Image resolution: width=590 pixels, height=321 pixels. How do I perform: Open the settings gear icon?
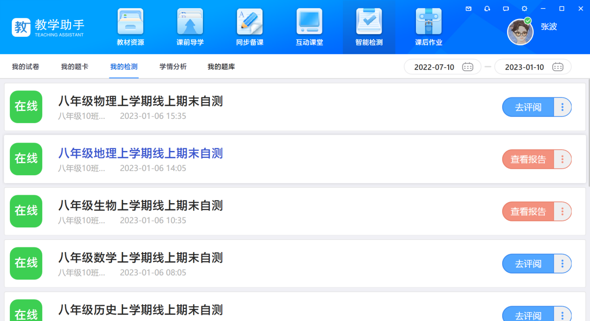click(x=524, y=8)
